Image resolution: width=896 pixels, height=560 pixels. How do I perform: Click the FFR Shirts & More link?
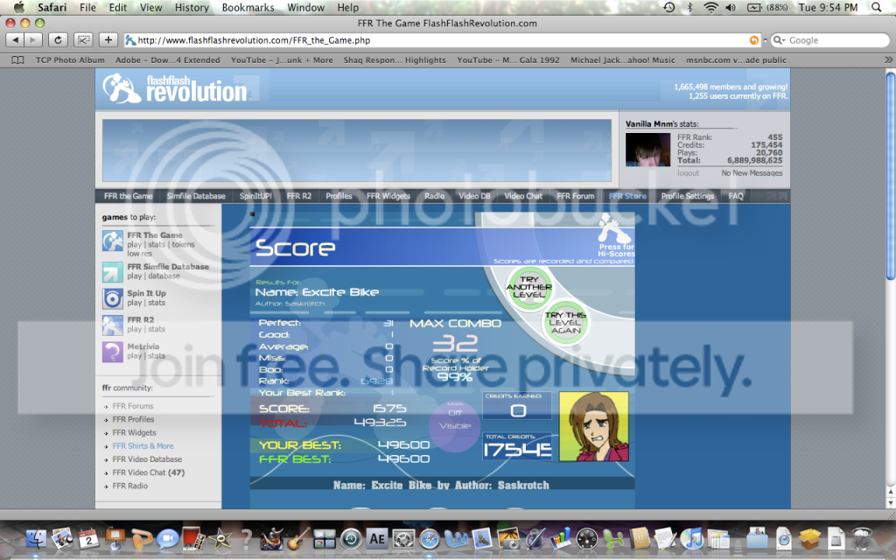click(x=143, y=446)
